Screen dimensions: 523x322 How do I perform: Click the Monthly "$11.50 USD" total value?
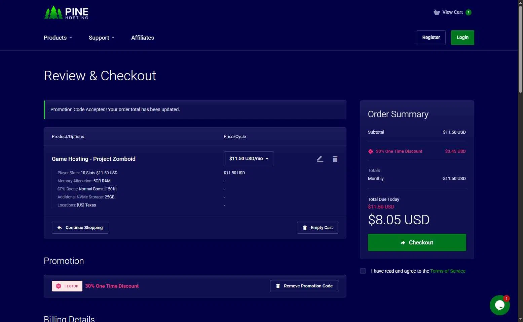(x=454, y=179)
